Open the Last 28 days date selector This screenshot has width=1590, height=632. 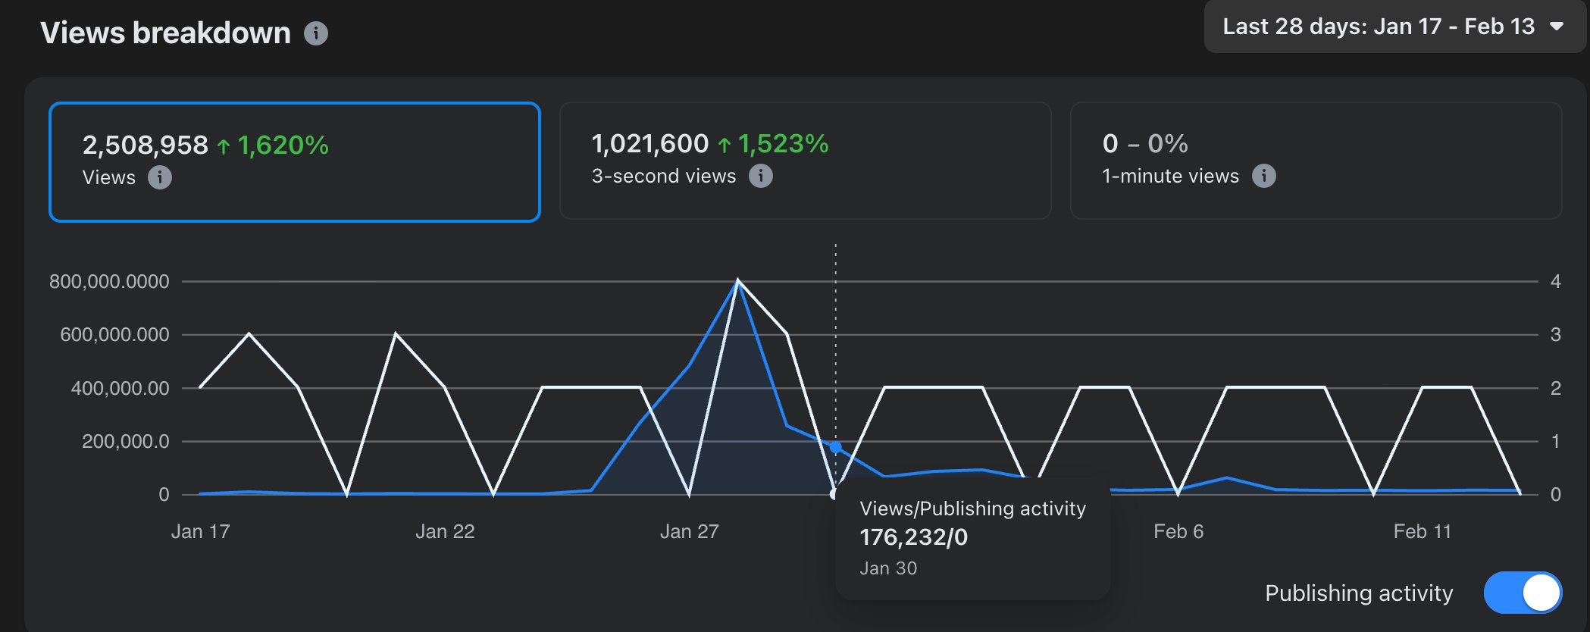(x=1378, y=27)
